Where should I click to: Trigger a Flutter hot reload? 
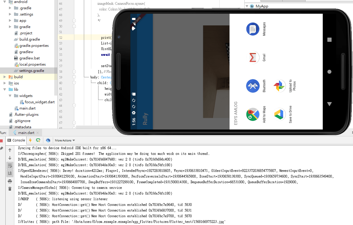[x=30, y=140]
